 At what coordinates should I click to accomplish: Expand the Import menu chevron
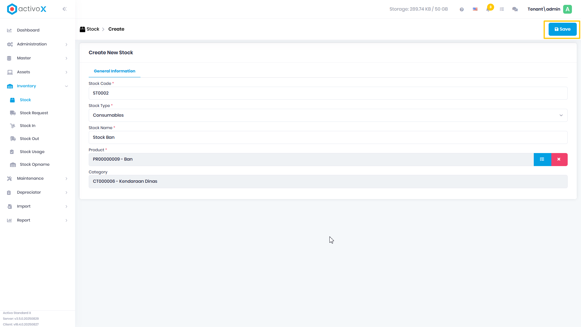[x=66, y=207]
